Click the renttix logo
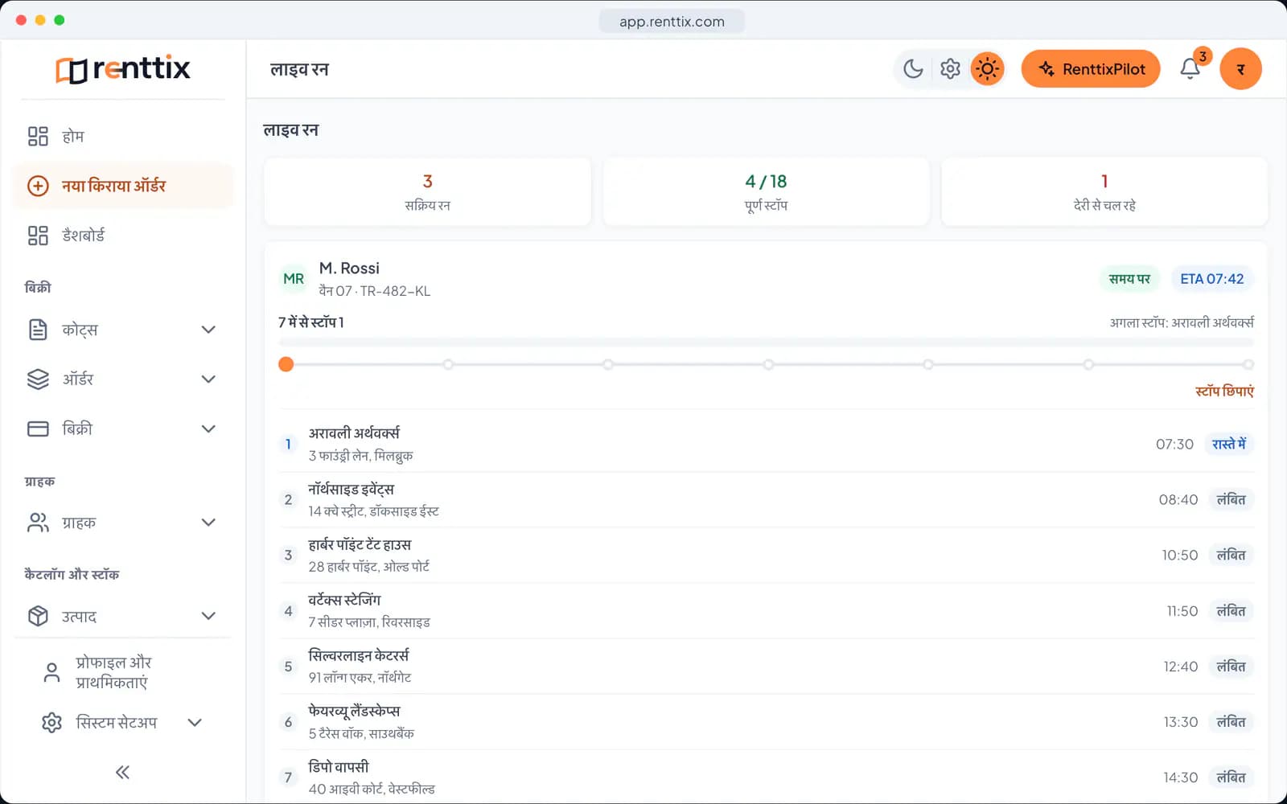Screen dimensions: 1287x804 [123, 69]
